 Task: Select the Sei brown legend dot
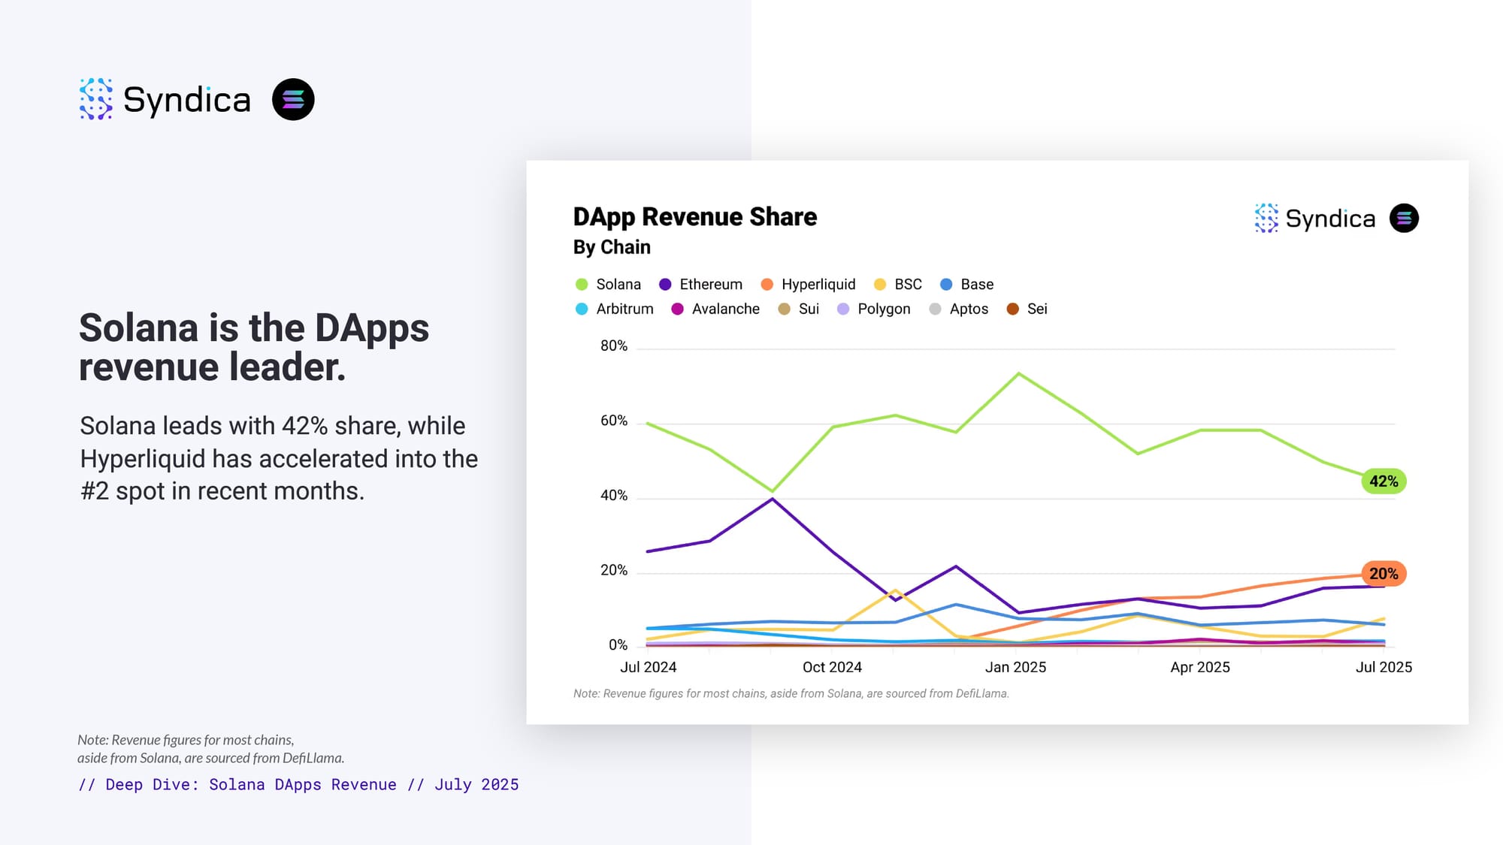(1012, 309)
